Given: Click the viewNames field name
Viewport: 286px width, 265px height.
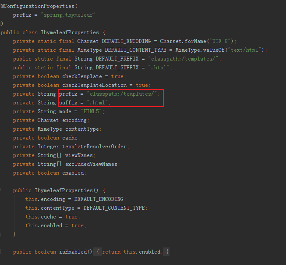Looking at the screenshot, I should 79,155.
